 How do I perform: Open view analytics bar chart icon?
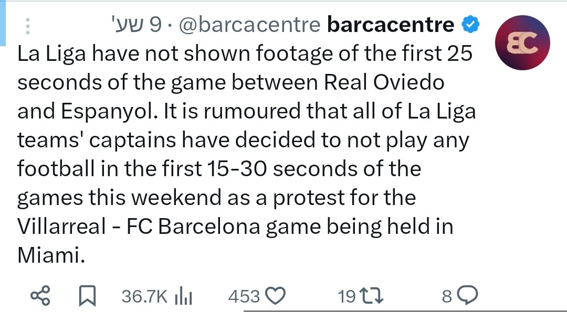point(184,297)
